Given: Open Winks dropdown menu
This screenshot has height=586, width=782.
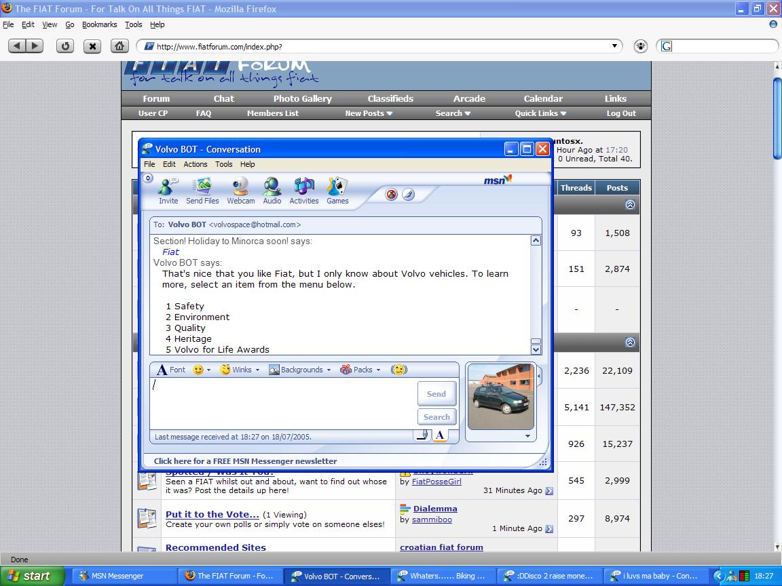Looking at the screenshot, I should (x=257, y=370).
